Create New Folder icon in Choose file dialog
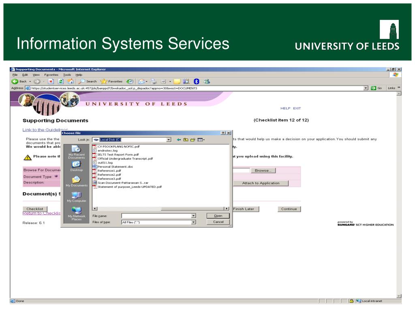 [x=193, y=140]
